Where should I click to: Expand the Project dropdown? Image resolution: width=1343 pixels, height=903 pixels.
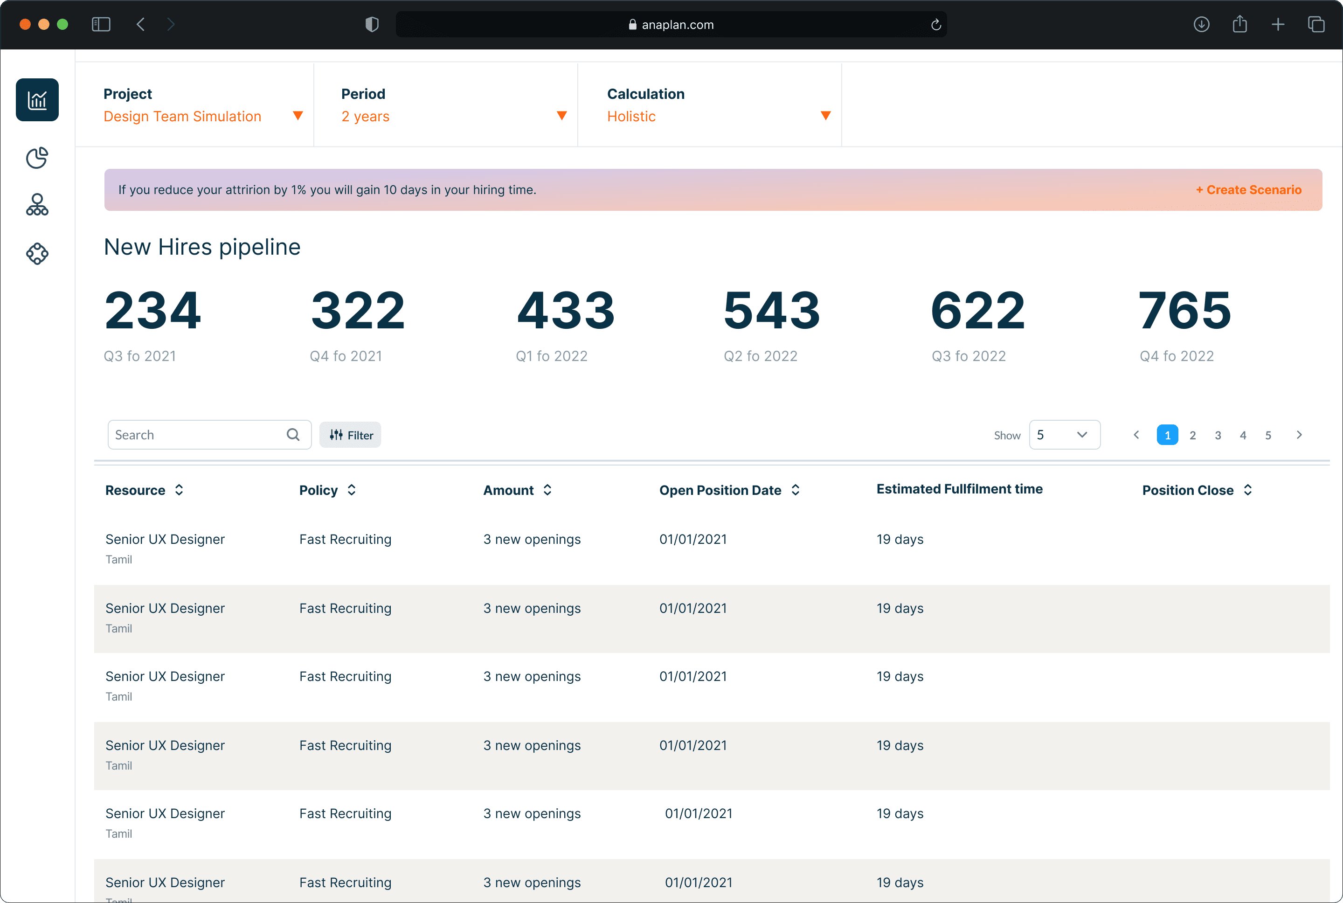(x=298, y=116)
